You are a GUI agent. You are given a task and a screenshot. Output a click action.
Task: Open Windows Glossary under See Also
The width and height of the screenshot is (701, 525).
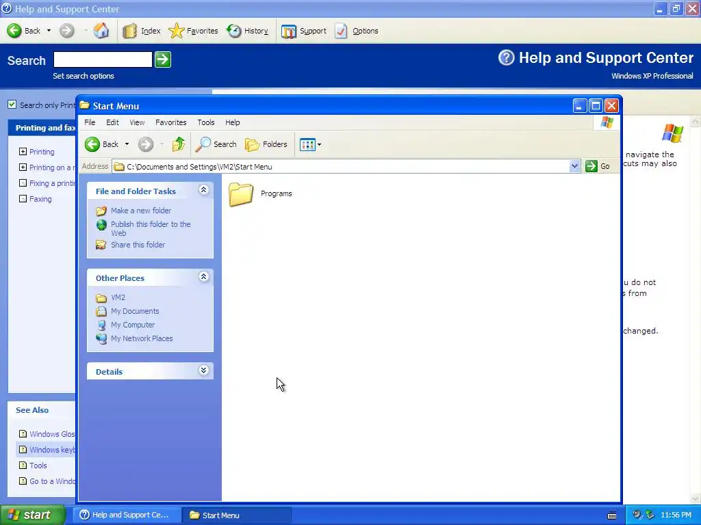pyautogui.click(x=52, y=434)
